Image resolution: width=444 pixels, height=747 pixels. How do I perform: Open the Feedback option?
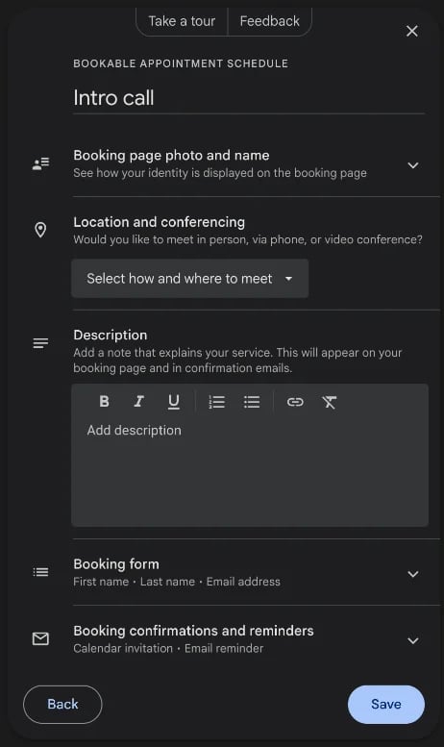click(x=270, y=21)
